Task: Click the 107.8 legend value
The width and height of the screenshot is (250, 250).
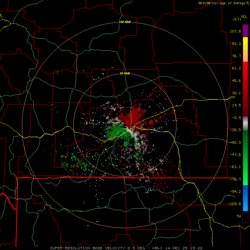Action: [235, 31]
